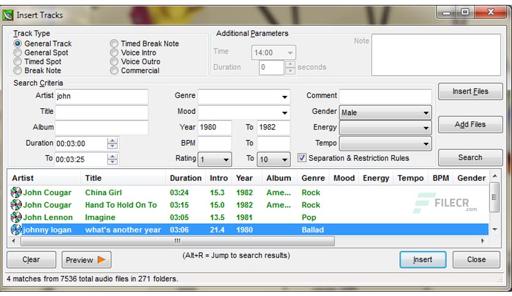Click the johnny logan track disc icon
The width and height of the screenshot is (512, 296).
click(x=17, y=230)
